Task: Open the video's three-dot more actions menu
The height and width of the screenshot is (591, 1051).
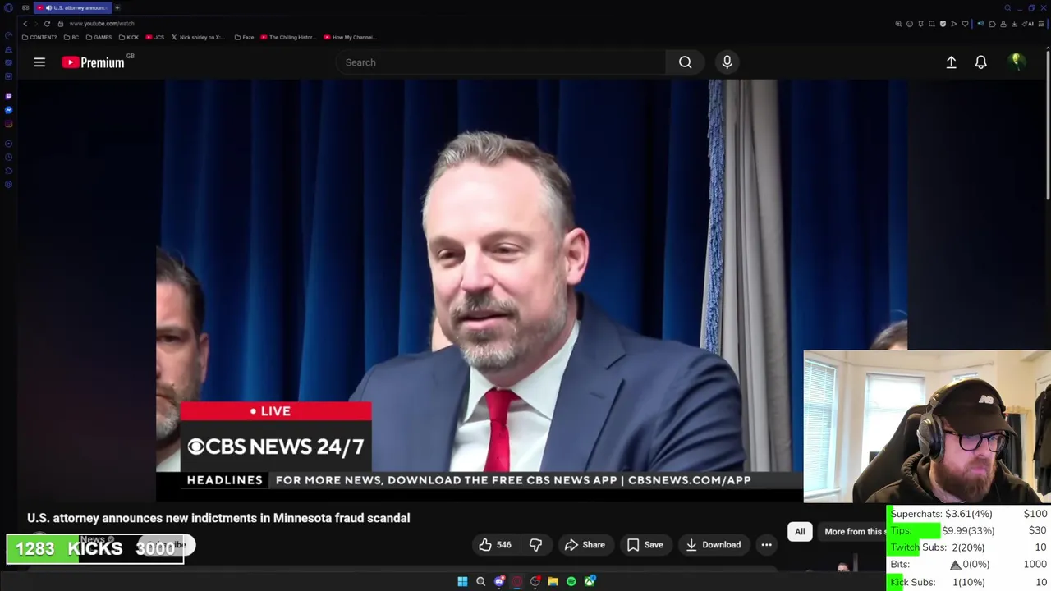Action: (x=766, y=545)
